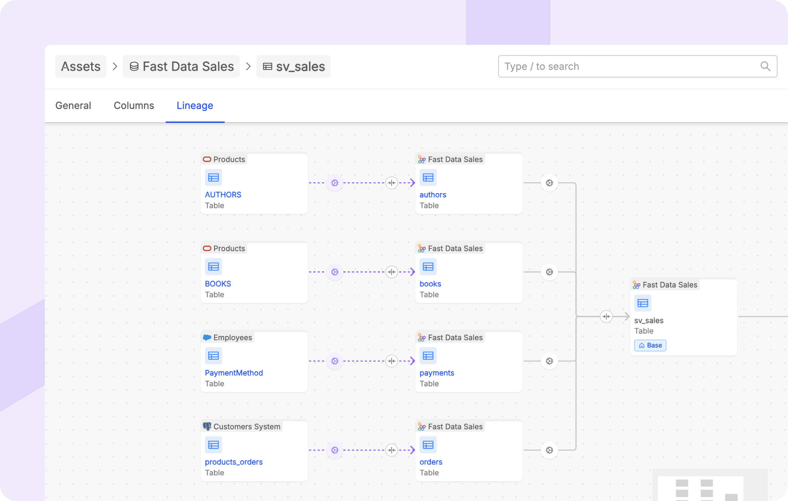This screenshot has width=788, height=501.
Task: Click the Oracle icon on the AUTHORS Products node
Action: (207, 159)
